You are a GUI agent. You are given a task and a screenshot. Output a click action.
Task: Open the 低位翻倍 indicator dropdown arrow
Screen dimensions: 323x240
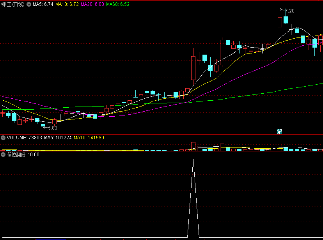[x=3, y=155]
